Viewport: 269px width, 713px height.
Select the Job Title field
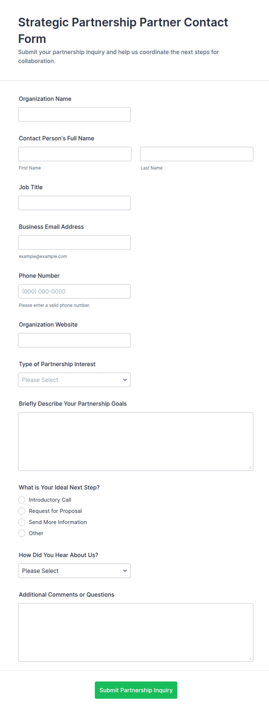coord(74,203)
